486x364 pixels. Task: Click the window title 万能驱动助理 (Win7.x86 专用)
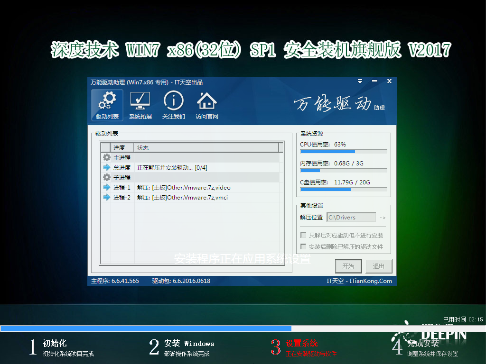(129, 82)
